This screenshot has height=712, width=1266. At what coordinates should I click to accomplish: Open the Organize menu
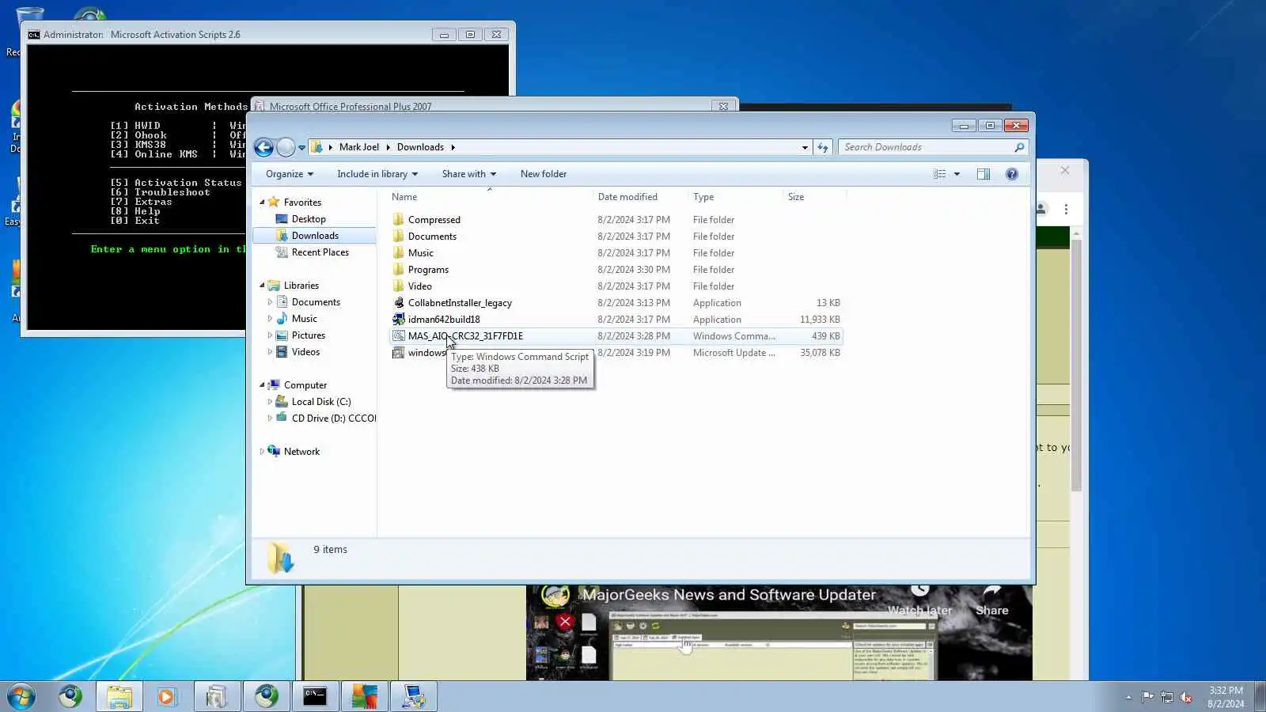[x=290, y=174]
